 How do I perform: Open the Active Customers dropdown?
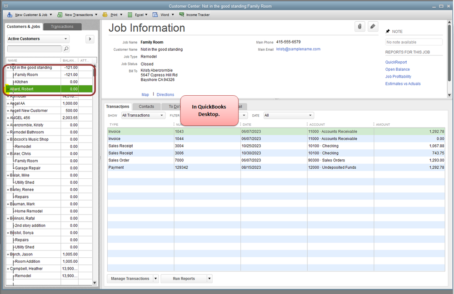(38, 39)
